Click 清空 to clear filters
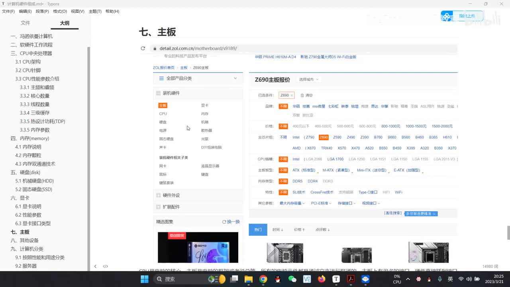510x287 pixels. click(306, 96)
